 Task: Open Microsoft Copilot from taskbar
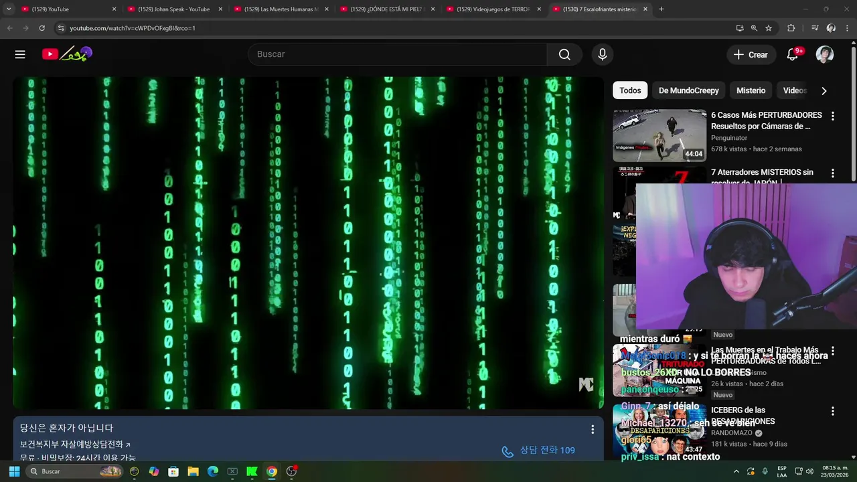click(154, 471)
